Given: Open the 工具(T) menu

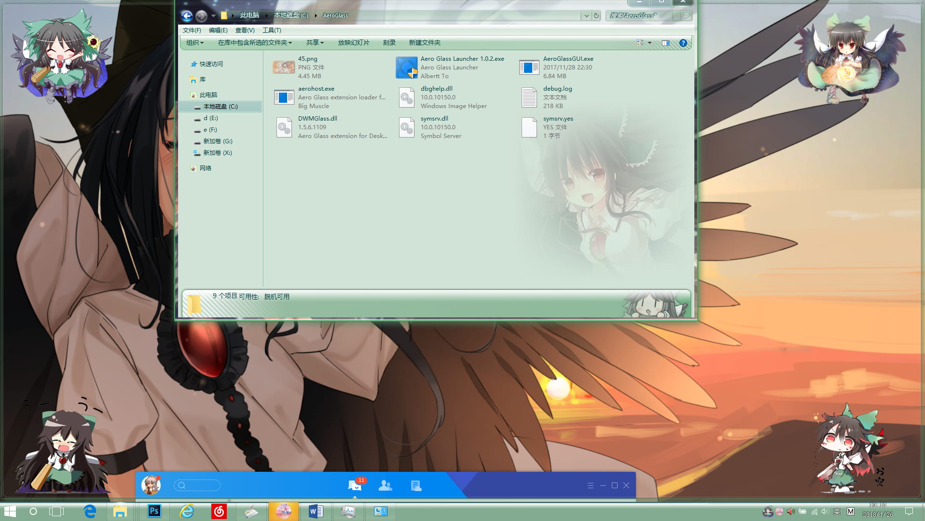Looking at the screenshot, I should coord(272,30).
